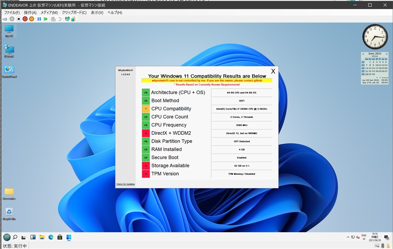Screen dimensions: 393x249
Task: Shut down the VM using the red power icon
Action: (25, 19)
